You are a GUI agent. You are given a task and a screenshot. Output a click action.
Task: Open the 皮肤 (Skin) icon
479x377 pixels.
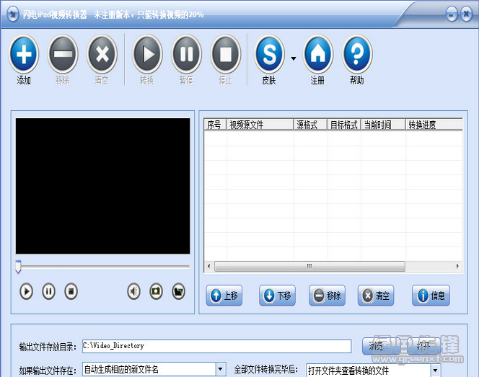click(x=270, y=54)
